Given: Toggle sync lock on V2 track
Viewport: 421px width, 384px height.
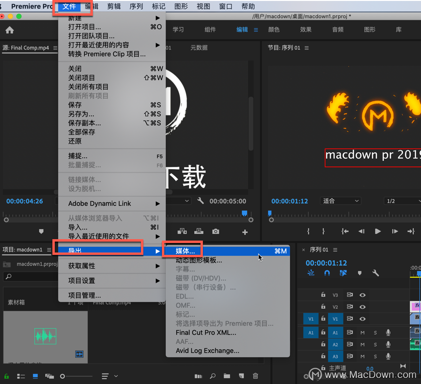Looking at the screenshot, I should click(350, 306).
